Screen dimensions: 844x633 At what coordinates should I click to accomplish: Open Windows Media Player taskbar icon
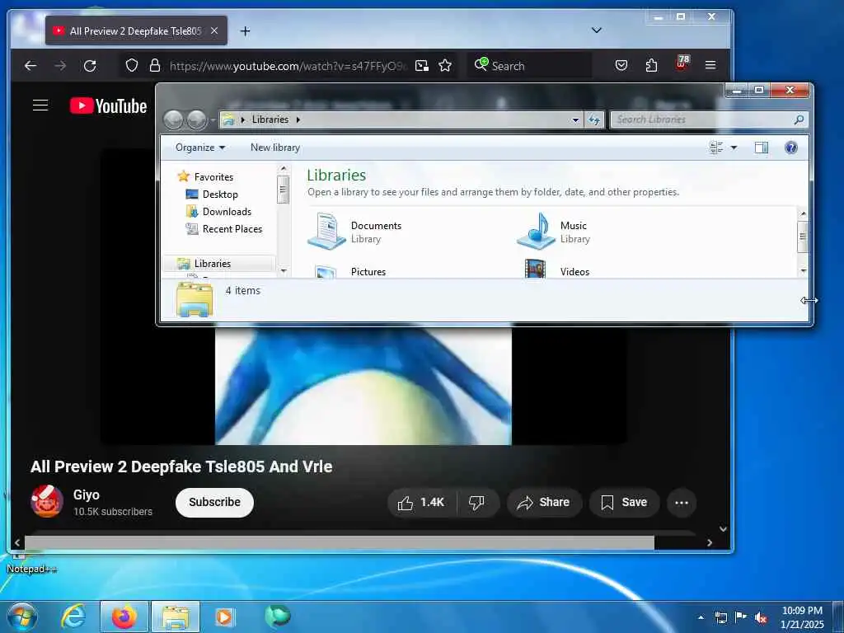pyautogui.click(x=224, y=617)
